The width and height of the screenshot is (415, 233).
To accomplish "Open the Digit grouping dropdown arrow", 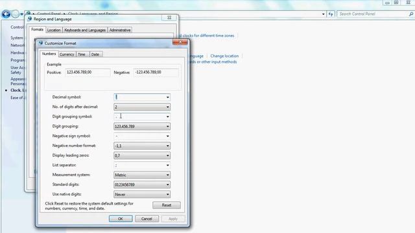I will [167, 126].
